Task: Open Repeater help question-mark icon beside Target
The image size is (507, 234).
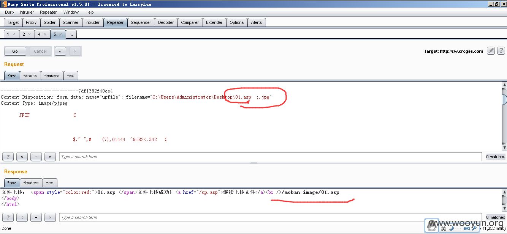Action: point(501,51)
